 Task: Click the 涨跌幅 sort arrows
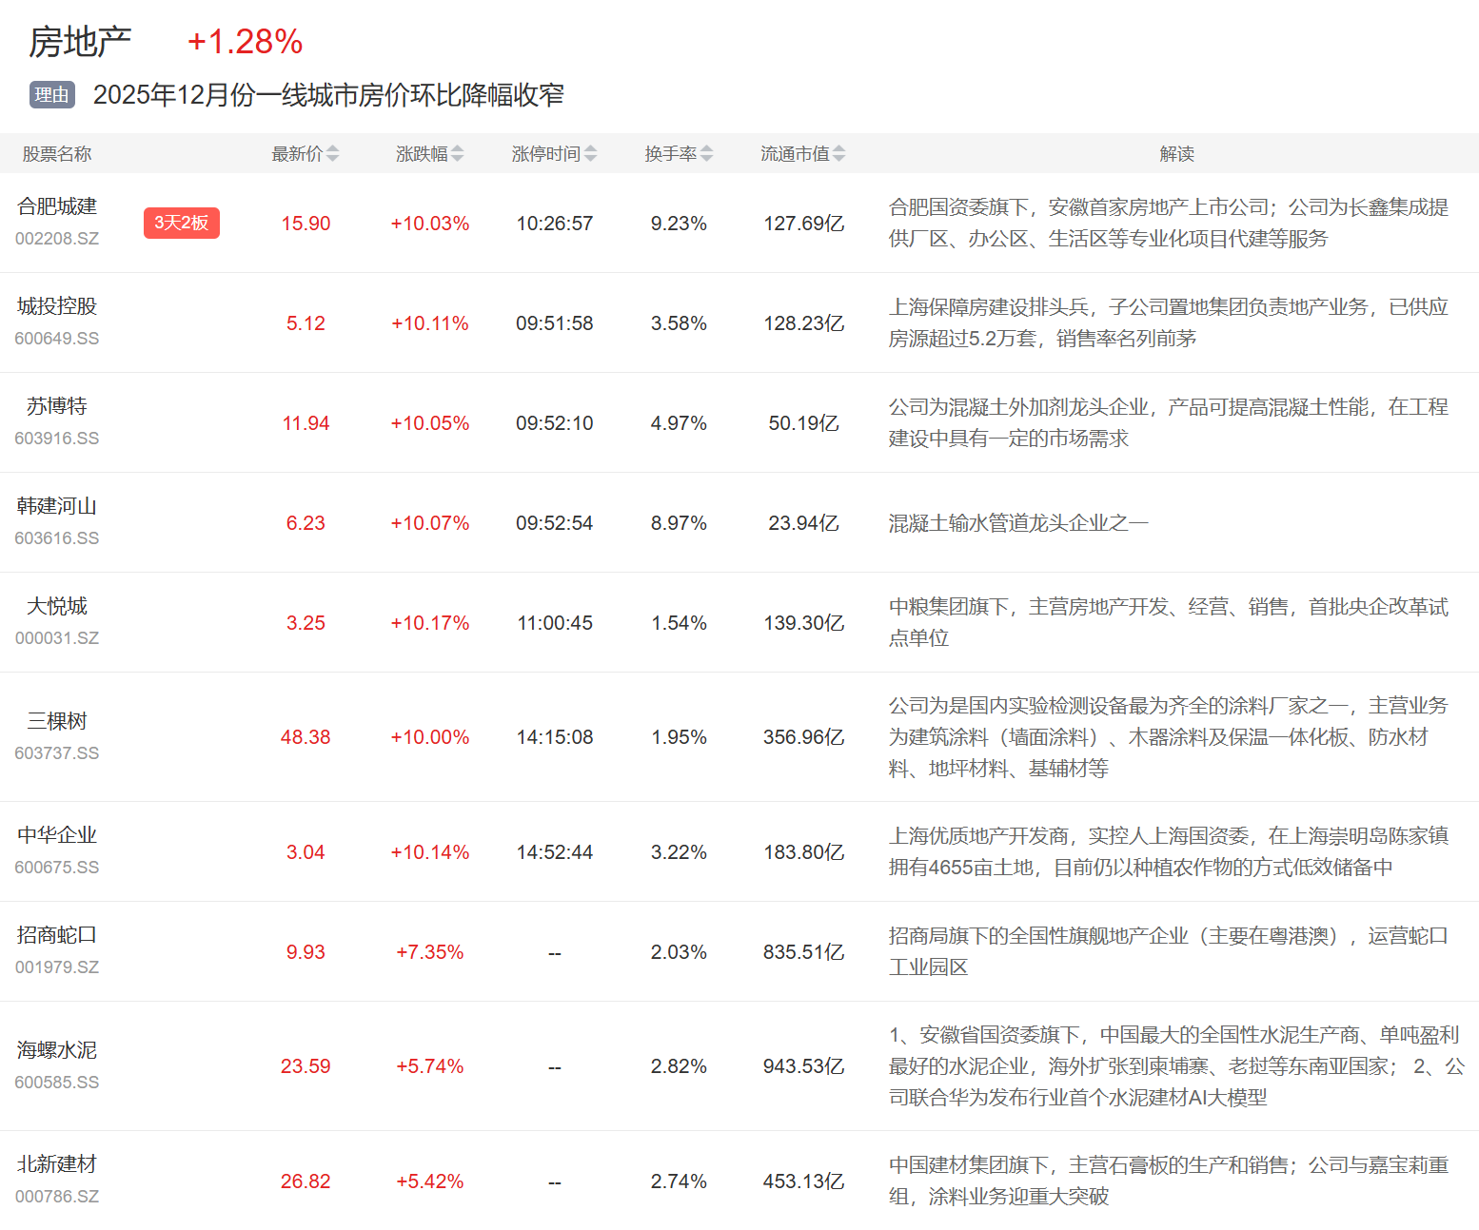coord(457,154)
